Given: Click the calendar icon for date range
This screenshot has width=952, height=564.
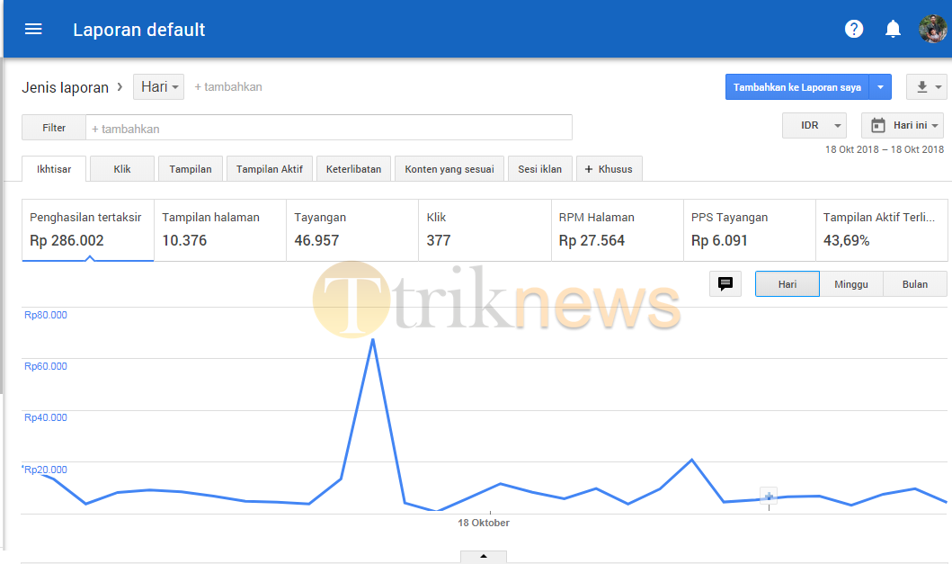Looking at the screenshot, I should tap(878, 125).
